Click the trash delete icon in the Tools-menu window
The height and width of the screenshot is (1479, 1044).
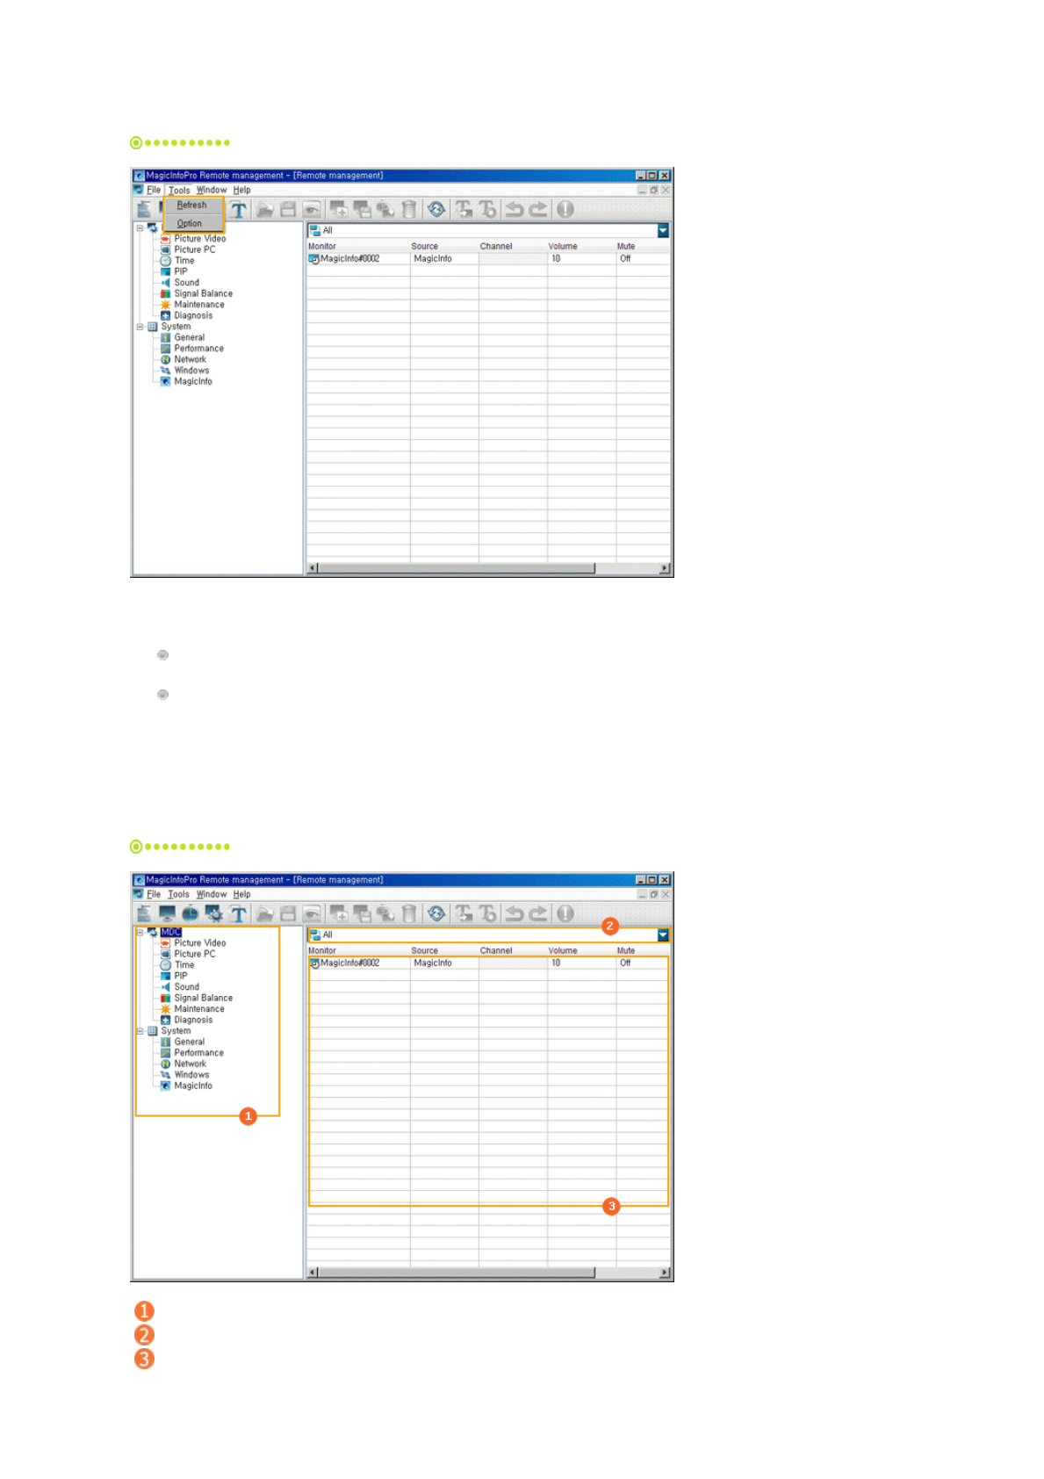click(408, 209)
